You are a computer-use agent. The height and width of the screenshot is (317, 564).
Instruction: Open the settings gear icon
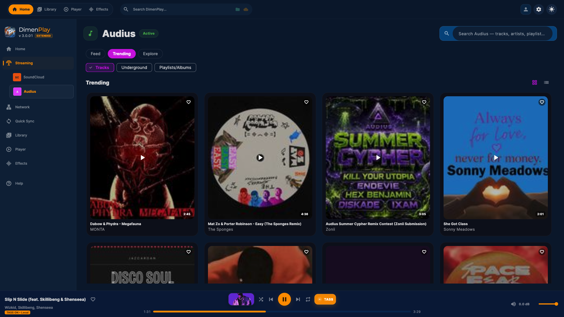(x=539, y=9)
